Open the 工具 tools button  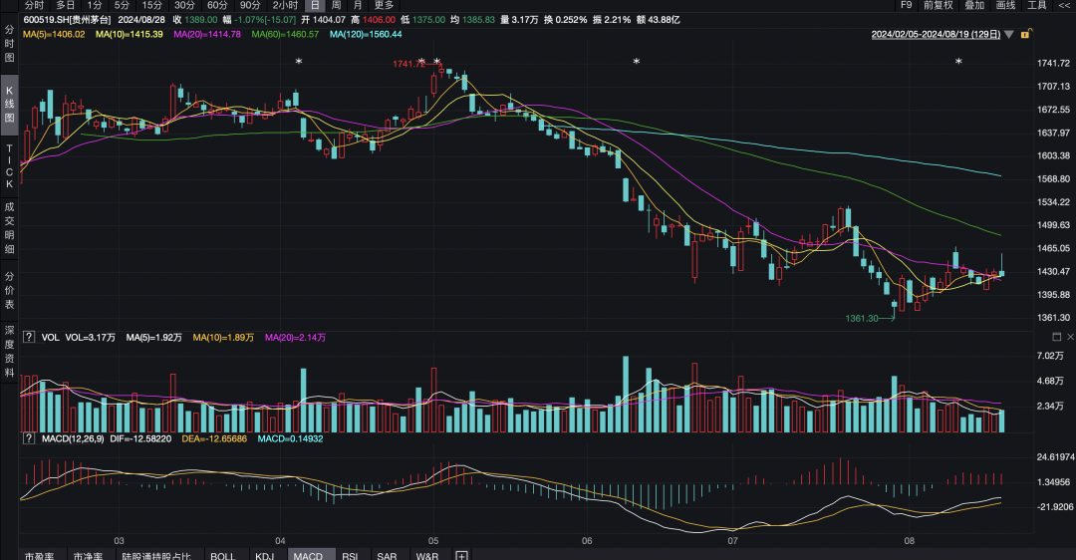1037,5
